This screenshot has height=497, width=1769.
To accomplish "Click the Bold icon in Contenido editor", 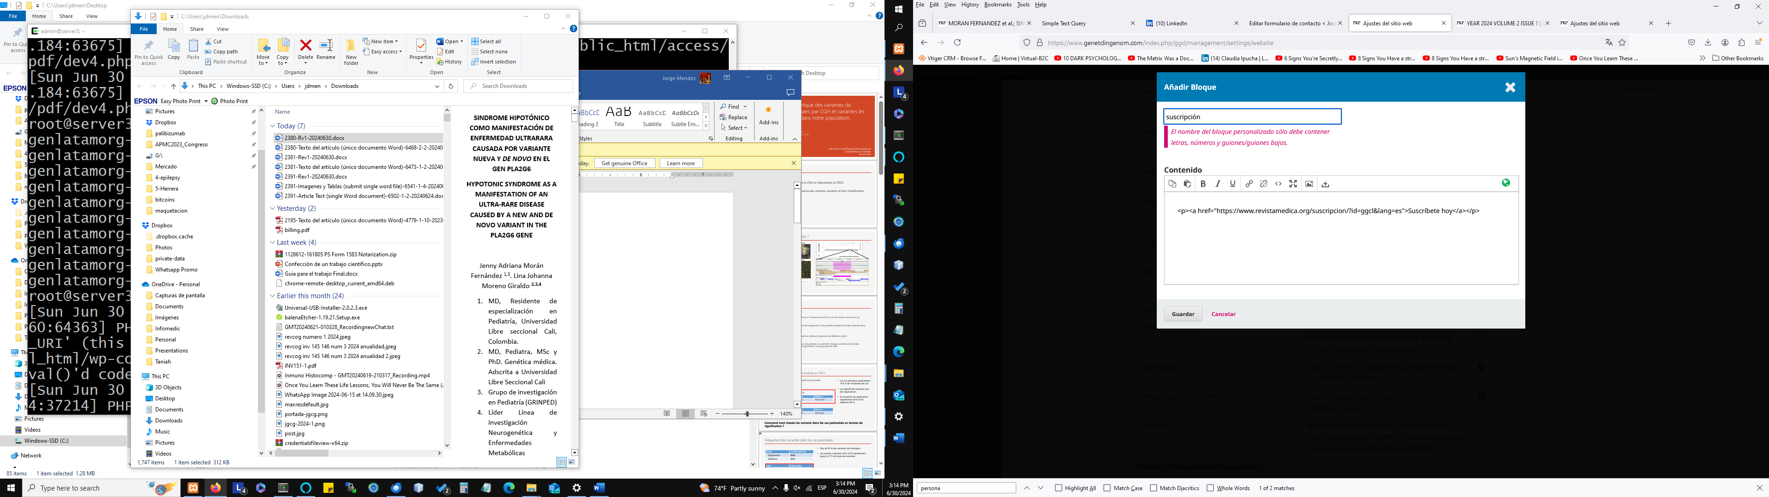I will [1203, 184].
